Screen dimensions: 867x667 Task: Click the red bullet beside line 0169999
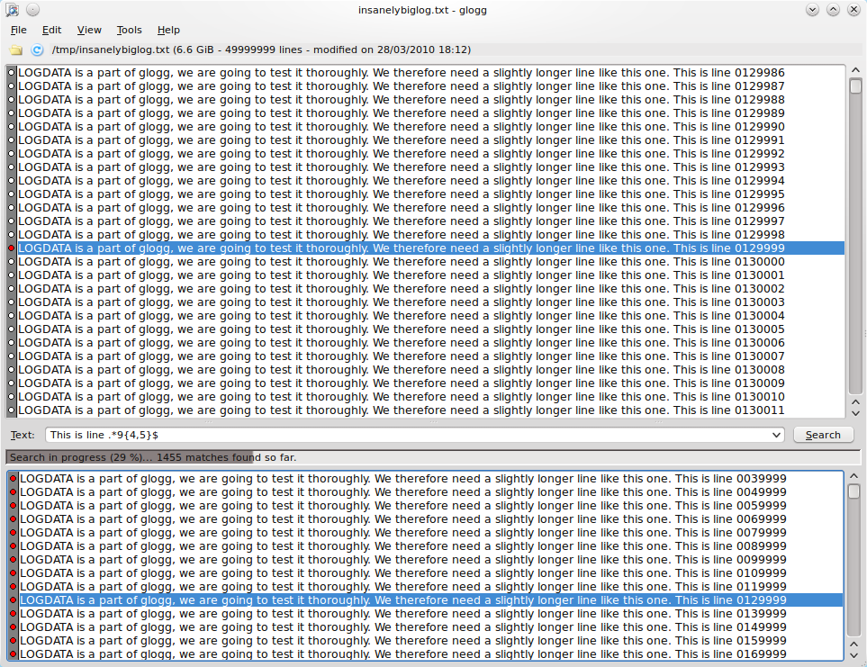coord(14,654)
